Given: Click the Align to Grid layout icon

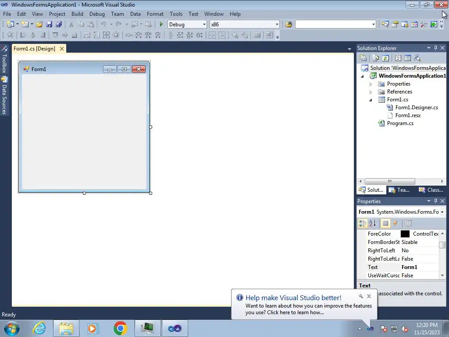Looking at the screenshot, I should point(11,35).
